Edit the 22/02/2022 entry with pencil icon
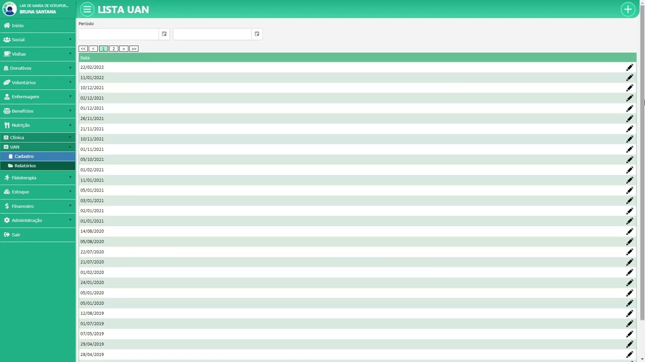 point(629,67)
